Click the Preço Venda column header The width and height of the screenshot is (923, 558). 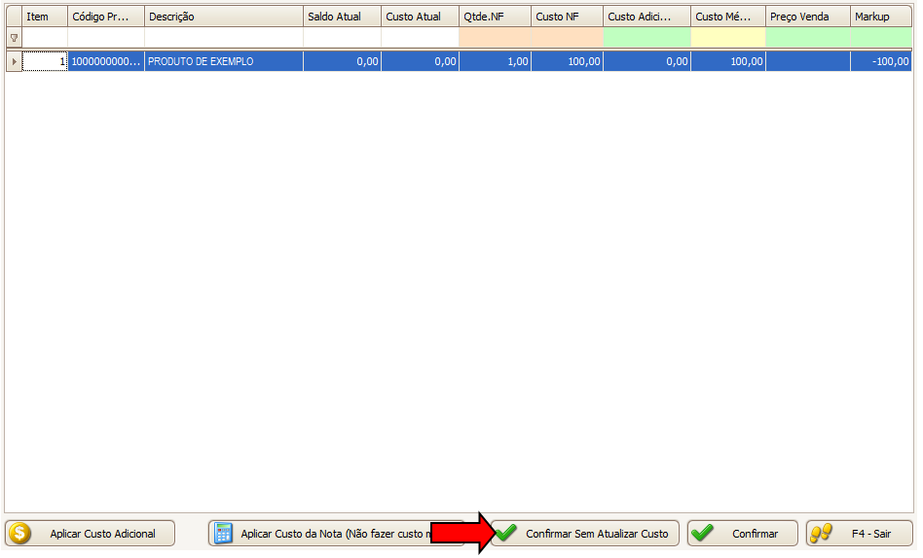coord(807,17)
